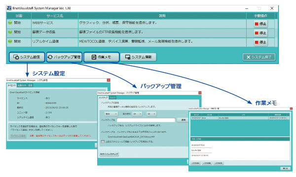Stop the WEBサービス service
Viewport: 296px width, 177px height.
coord(260,24)
